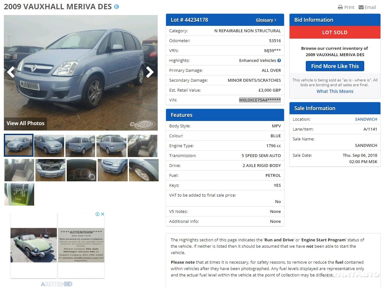Click the Find More Like This button
Screen dimensions: 384x287
coord(335,66)
